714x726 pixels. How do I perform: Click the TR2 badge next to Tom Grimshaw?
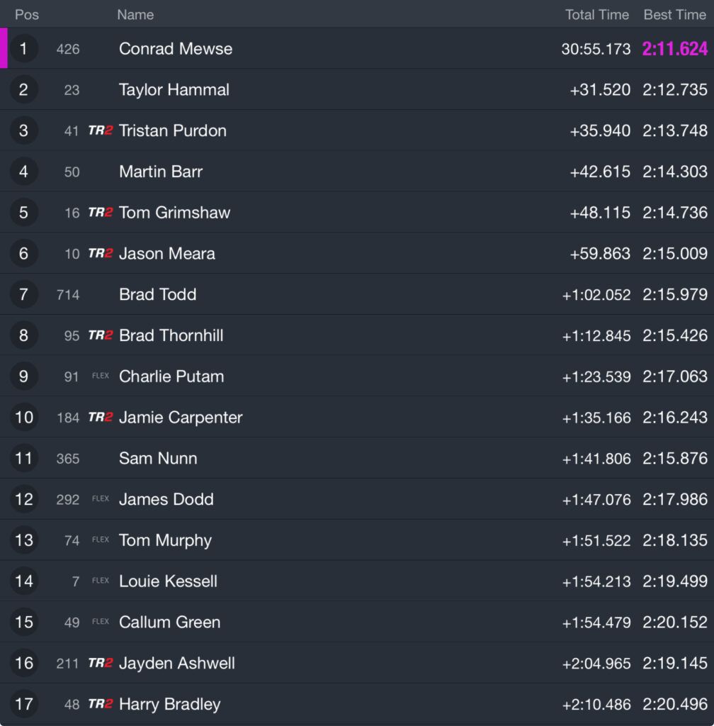pyautogui.click(x=101, y=213)
